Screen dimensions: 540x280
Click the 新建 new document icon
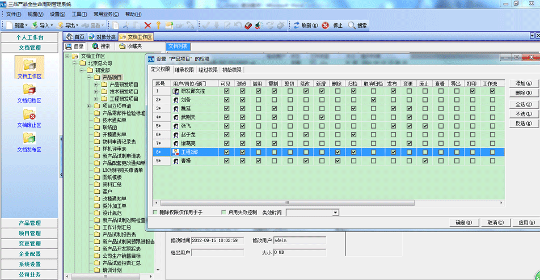9,26
